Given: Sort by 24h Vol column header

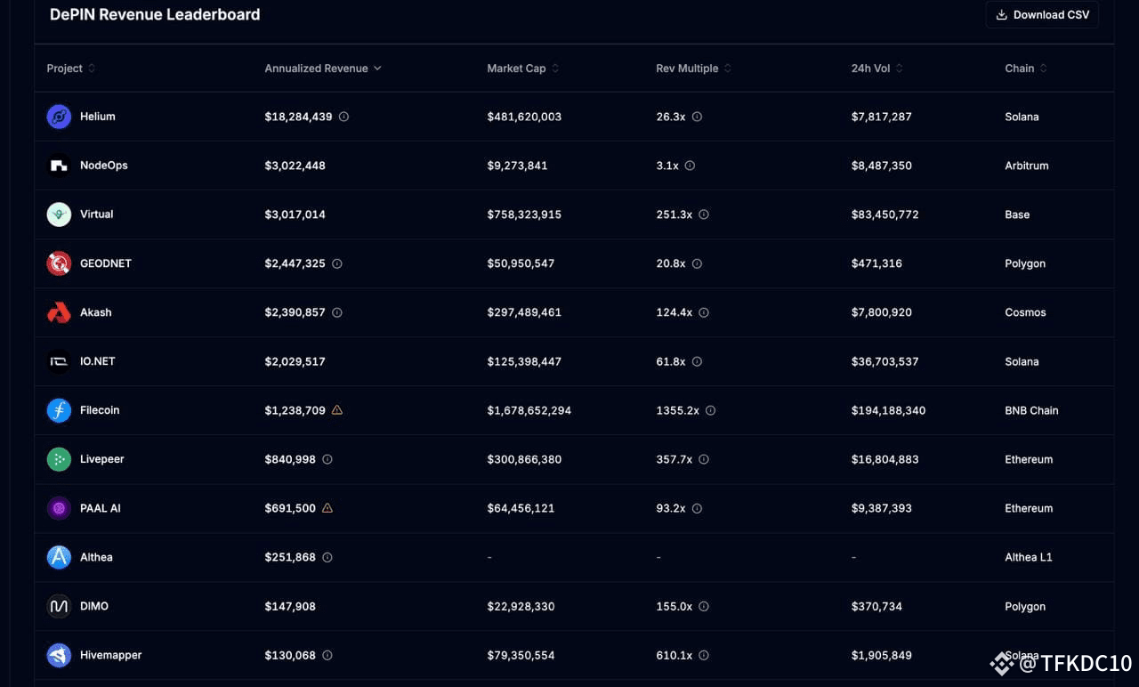Looking at the screenshot, I should pos(877,69).
